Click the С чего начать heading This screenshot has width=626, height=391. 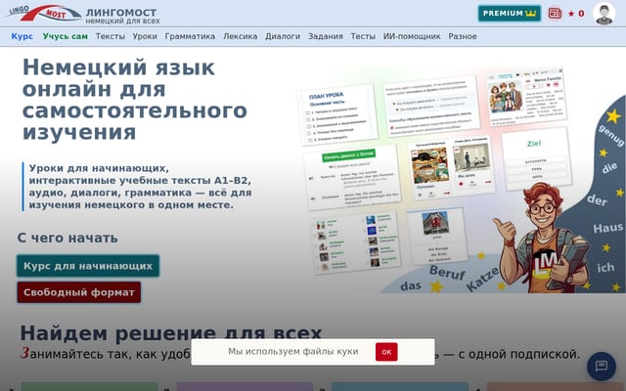click(x=67, y=238)
